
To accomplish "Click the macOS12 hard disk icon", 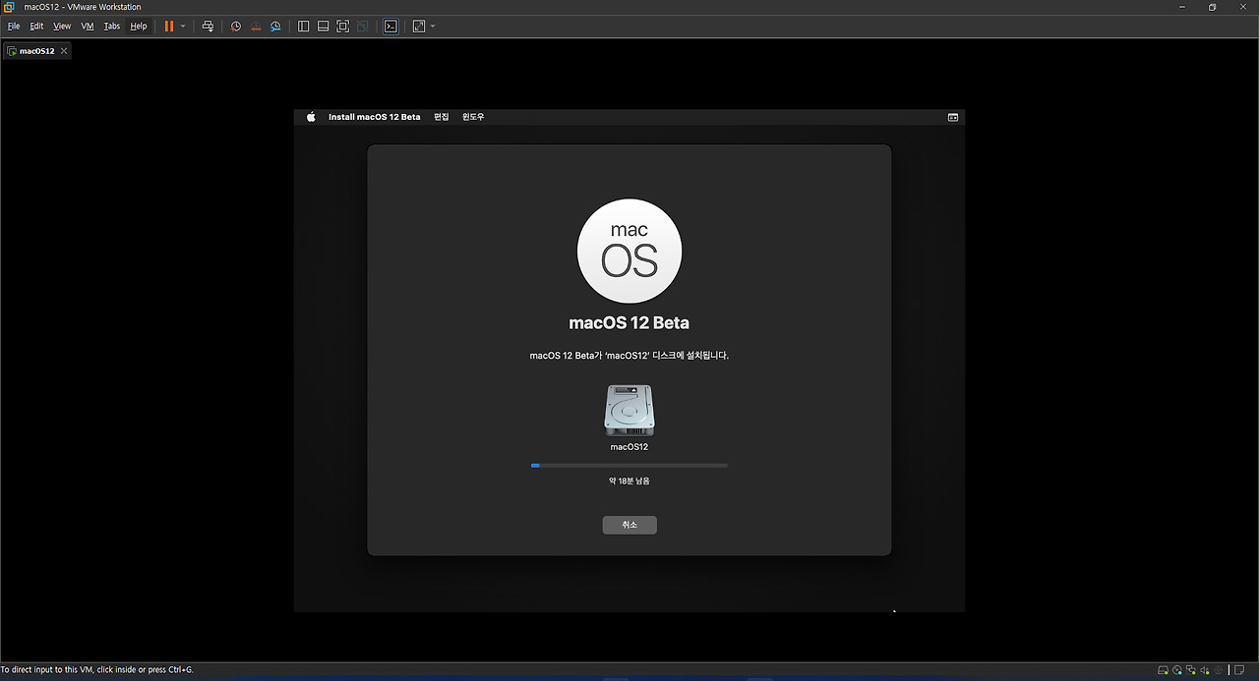I will [x=629, y=410].
